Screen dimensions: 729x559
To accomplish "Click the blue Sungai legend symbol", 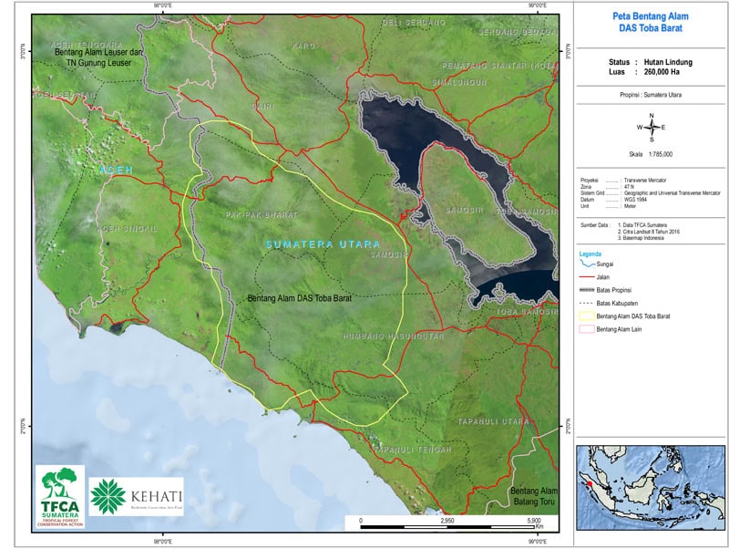I will pyautogui.click(x=586, y=263).
